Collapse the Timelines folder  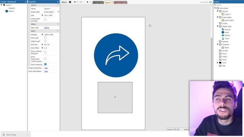coord(218,45)
